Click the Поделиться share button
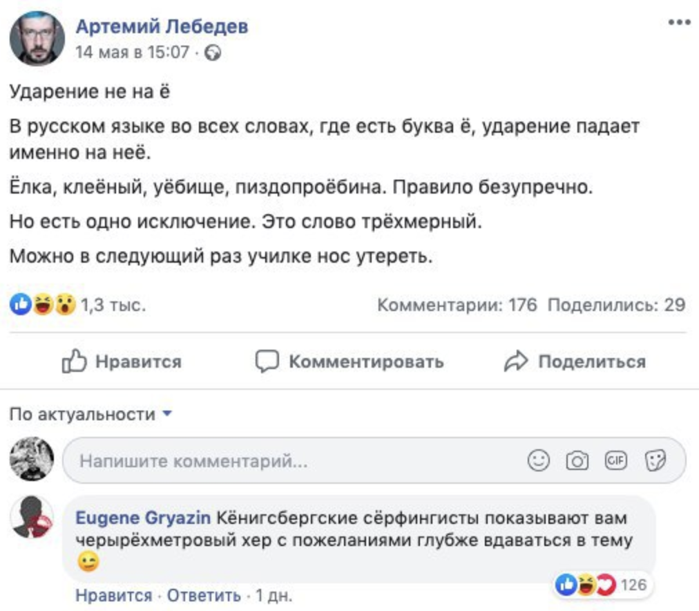699x611 pixels. (575, 361)
